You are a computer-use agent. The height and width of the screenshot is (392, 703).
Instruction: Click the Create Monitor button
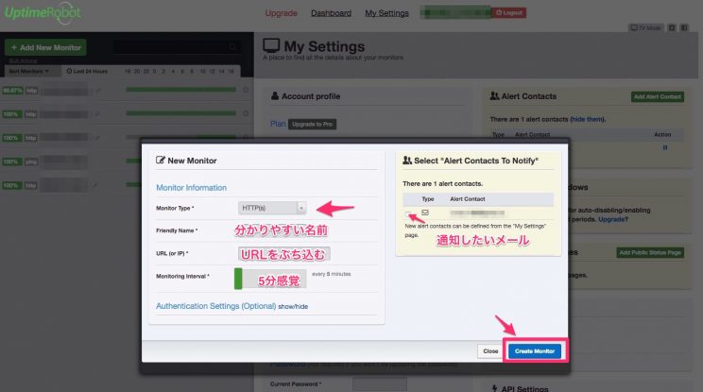pos(535,350)
